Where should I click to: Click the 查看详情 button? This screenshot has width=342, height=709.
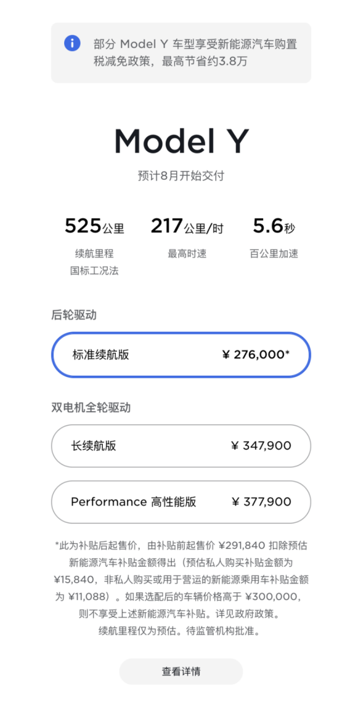click(181, 671)
